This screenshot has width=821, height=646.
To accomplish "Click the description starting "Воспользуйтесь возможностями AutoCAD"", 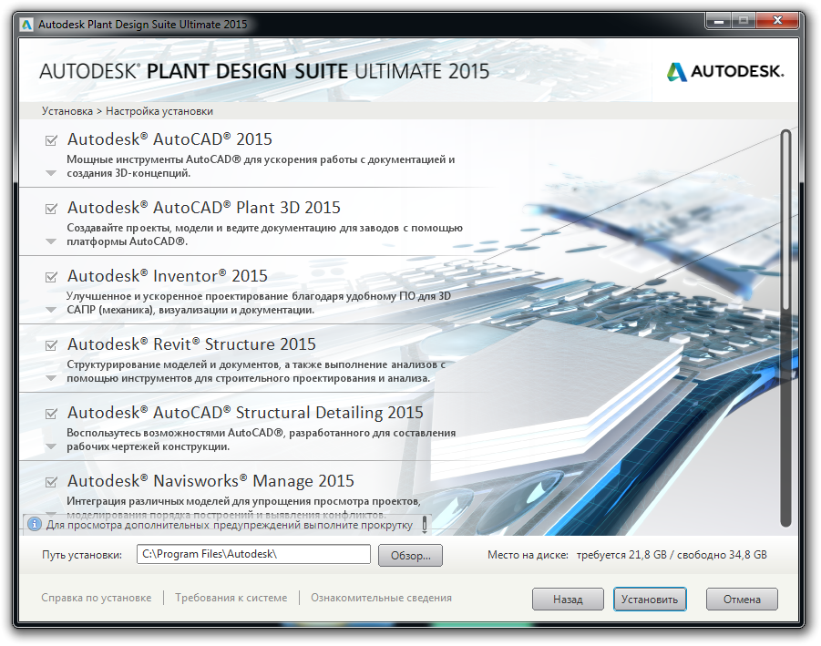I will (x=262, y=440).
